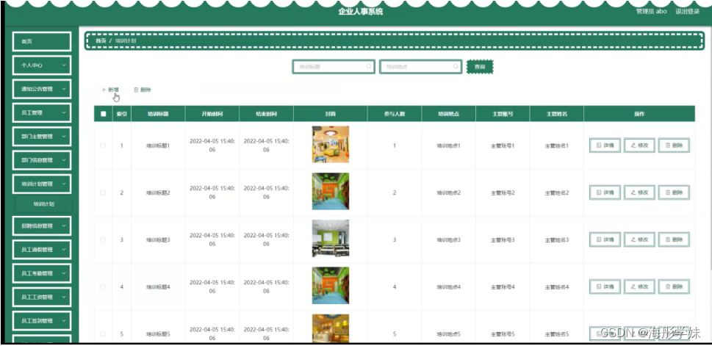The height and width of the screenshot is (346, 712).
Task: Check the checkbox for row 培训标题4
Action: (103, 287)
